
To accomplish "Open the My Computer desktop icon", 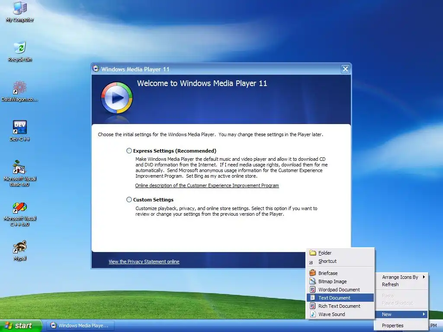I will pos(19,11).
